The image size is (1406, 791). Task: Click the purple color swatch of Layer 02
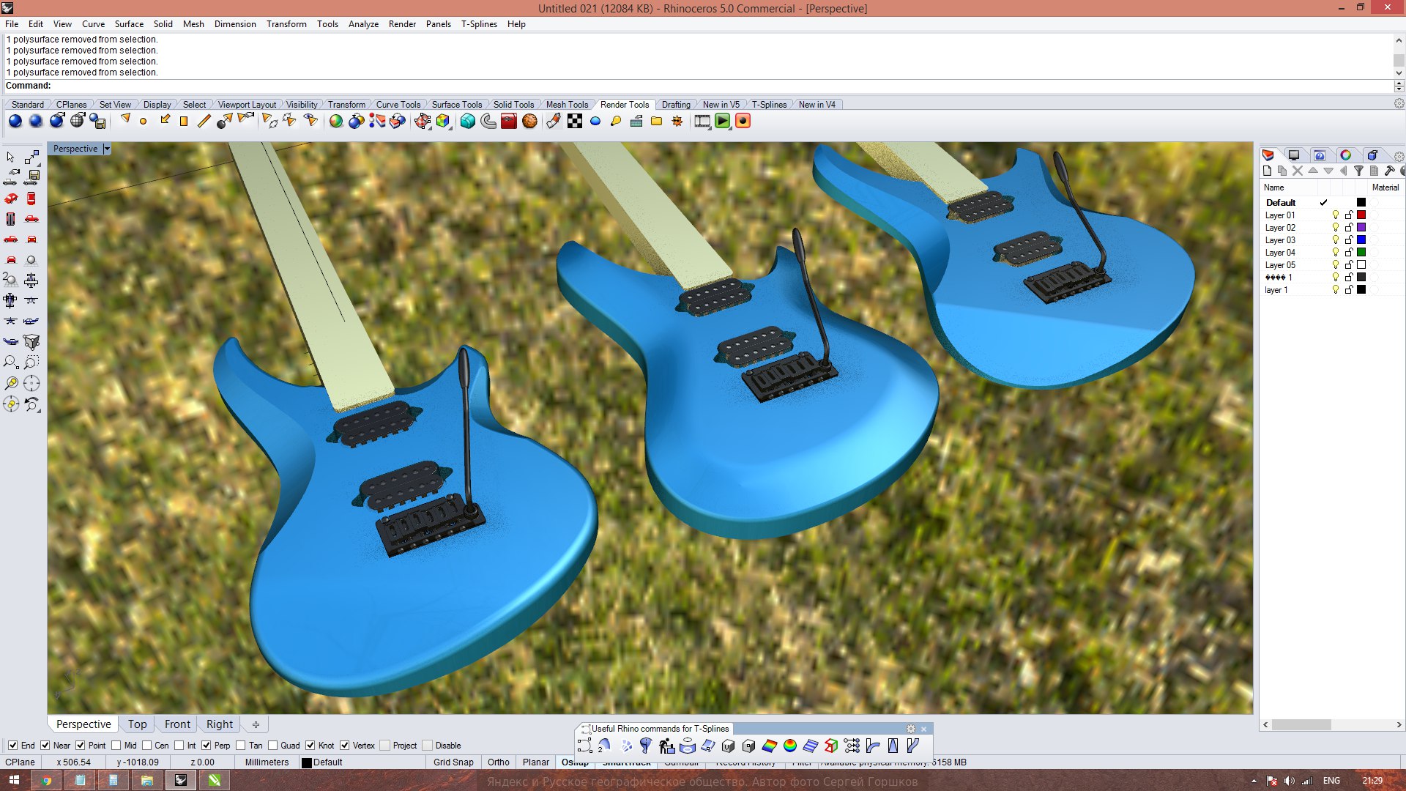pyautogui.click(x=1361, y=228)
